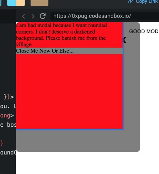Screen dimensions: 159x174
Task: Click the black X icon behind the red modal
Action: [x=124, y=40]
